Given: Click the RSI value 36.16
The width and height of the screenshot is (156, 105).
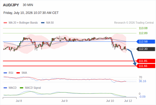Looking at the screenshot, I should click(x=143, y=81).
